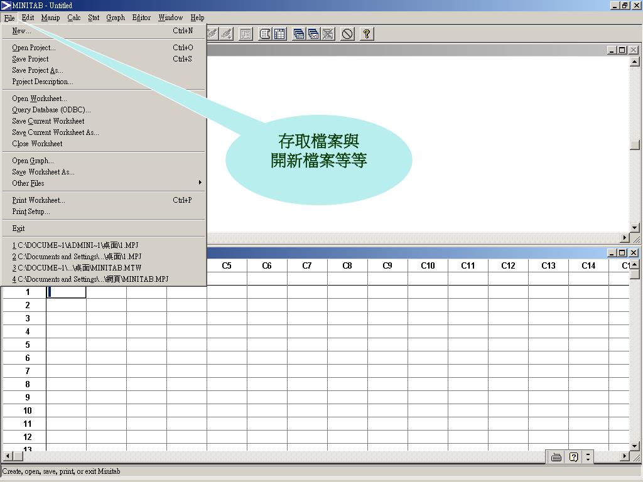Image resolution: width=643 pixels, height=482 pixels.
Task: Choose Open Worksheet... menu entry
Action: pos(104,99)
